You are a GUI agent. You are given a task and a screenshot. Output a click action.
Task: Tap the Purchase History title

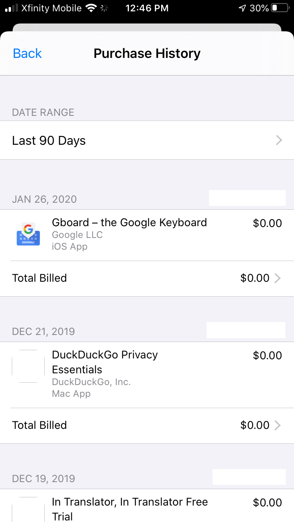[147, 53]
